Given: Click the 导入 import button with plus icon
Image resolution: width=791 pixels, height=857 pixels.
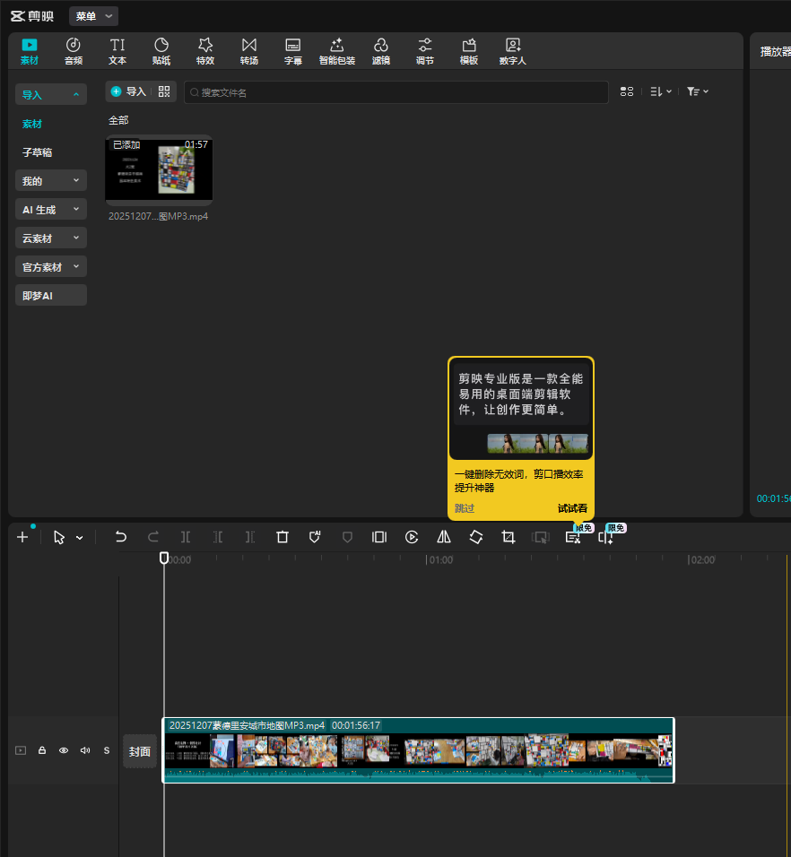Looking at the screenshot, I should pyautogui.click(x=129, y=91).
